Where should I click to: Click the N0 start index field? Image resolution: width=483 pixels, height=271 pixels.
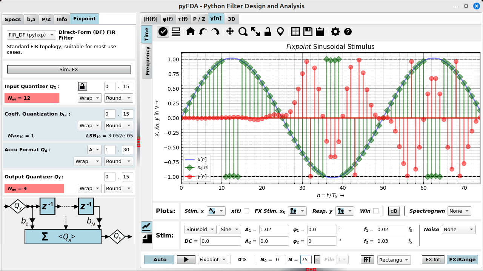280,259
